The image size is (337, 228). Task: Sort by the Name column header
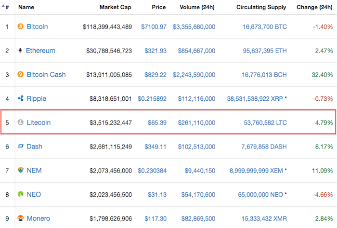pyautogui.click(x=26, y=7)
